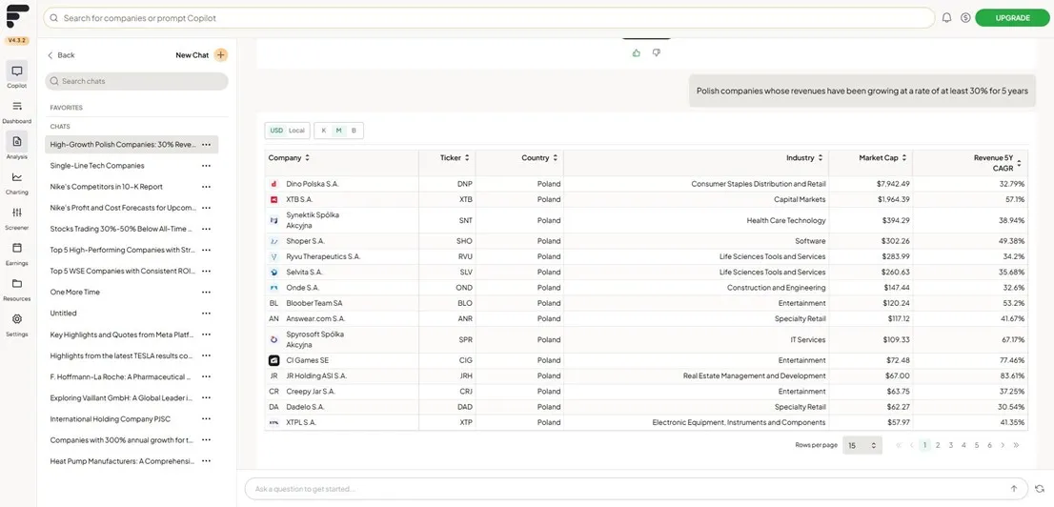The width and height of the screenshot is (1054, 507).
Task: Switch currency toggle to USD
Action: point(276,131)
